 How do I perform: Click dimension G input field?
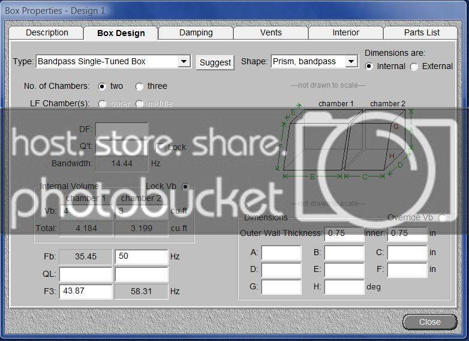(281, 287)
